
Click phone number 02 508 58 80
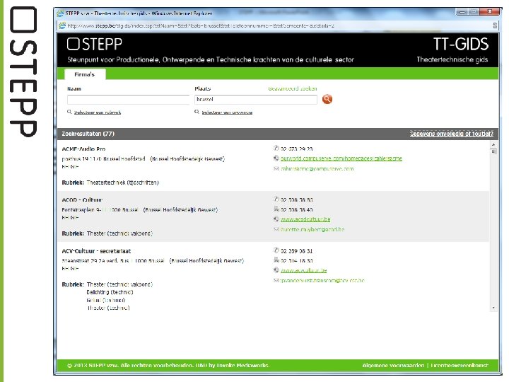pos(297,199)
